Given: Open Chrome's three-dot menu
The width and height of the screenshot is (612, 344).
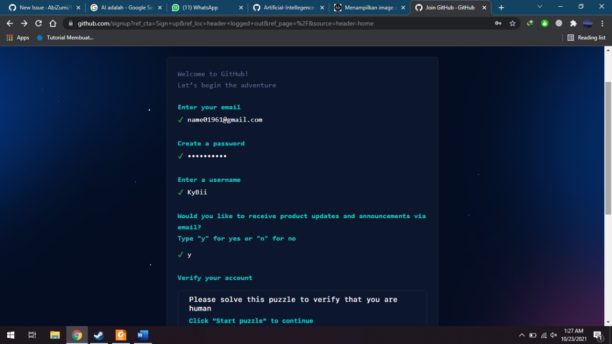Looking at the screenshot, I should tap(602, 23).
